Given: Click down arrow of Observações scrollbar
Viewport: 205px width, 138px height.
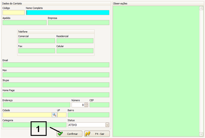Looking at the screenshot, I should click(x=201, y=134).
